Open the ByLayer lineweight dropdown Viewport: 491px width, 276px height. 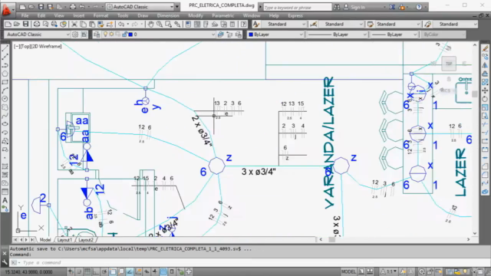pyautogui.click(x=394, y=34)
